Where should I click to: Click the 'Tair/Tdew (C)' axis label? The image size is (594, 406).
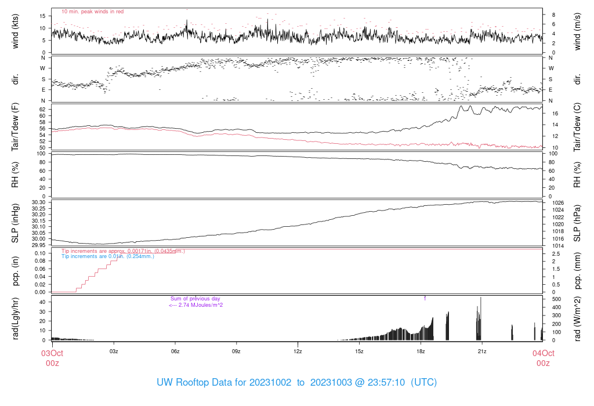point(577,127)
